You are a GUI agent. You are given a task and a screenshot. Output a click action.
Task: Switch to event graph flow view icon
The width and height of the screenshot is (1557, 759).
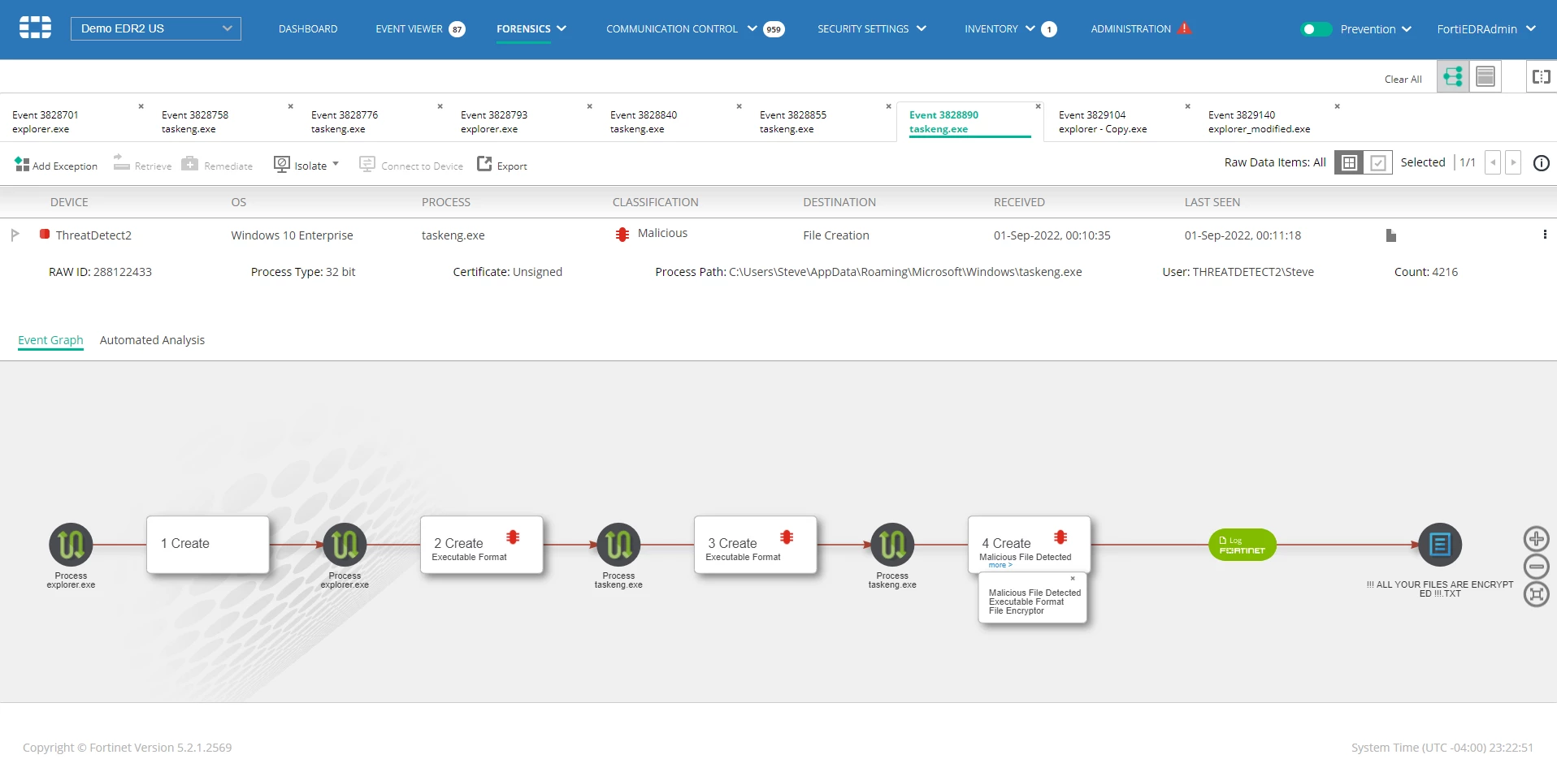click(x=1453, y=76)
